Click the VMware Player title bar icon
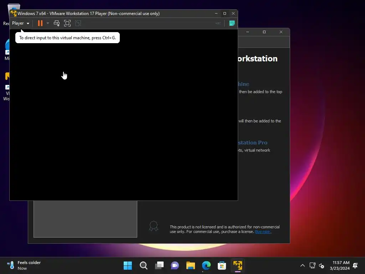 pyautogui.click(x=14, y=14)
